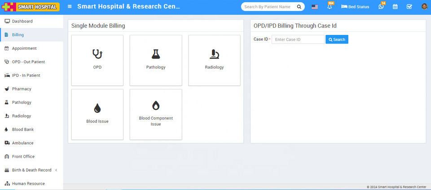Open WhatsApp messages icon in header
Screen dimensions: 431x190
tap(381, 7)
